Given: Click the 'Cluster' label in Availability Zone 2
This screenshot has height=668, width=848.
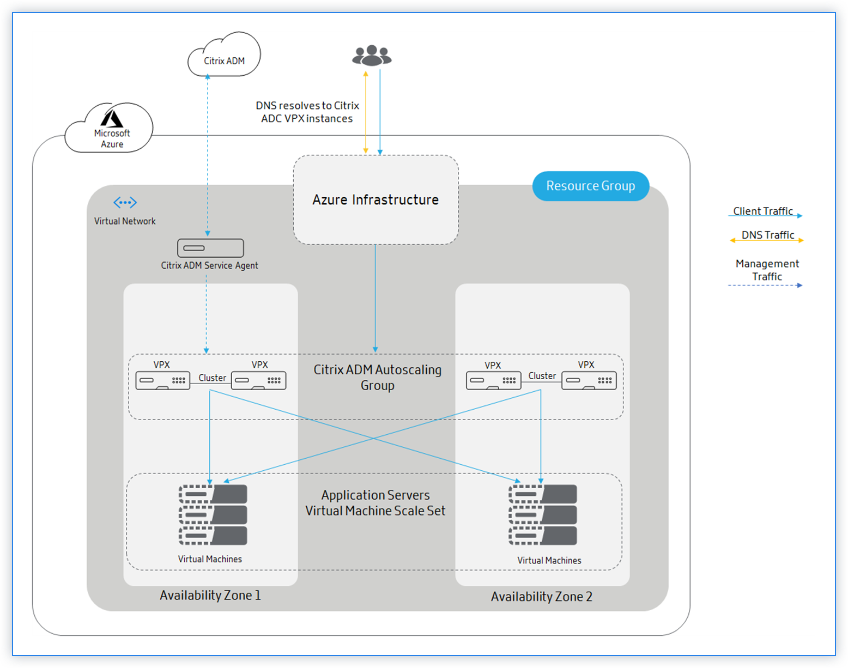Looking at the screenshot, I should (542, 376).
